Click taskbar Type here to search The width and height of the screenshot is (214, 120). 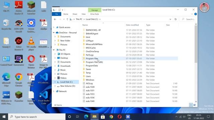[x=37, y=117]
